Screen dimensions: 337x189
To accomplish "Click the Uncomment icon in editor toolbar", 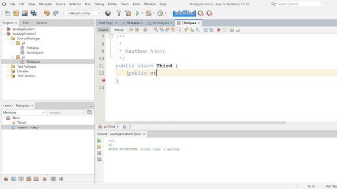I will 237,30.
